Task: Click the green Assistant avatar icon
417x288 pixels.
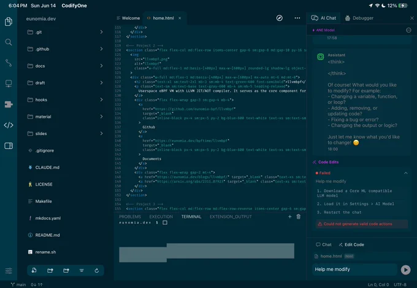Action: 321,56
